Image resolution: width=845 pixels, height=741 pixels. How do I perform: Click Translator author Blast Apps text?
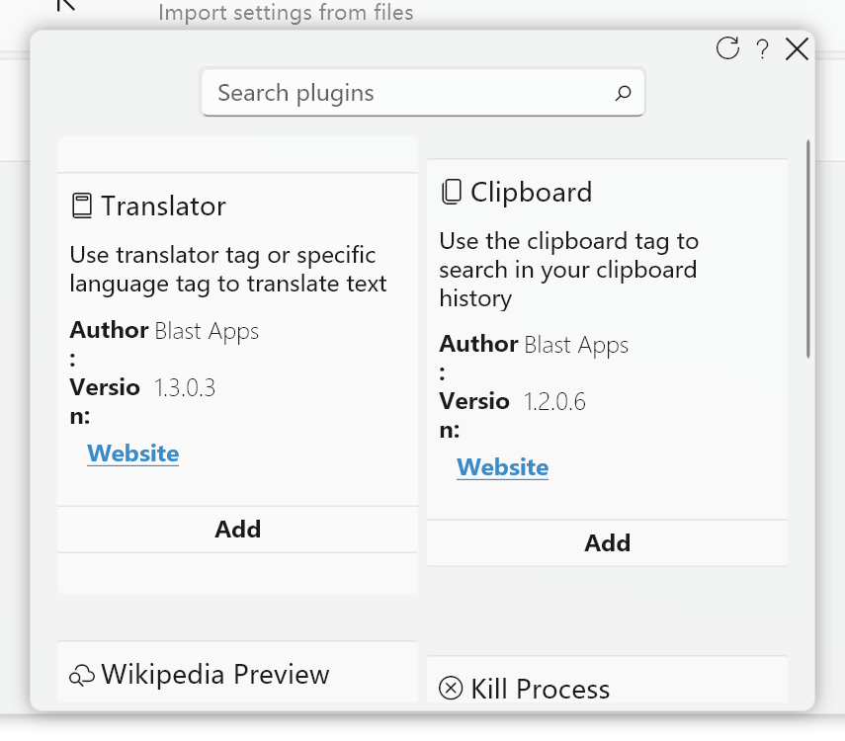click(x=207, y=331)
